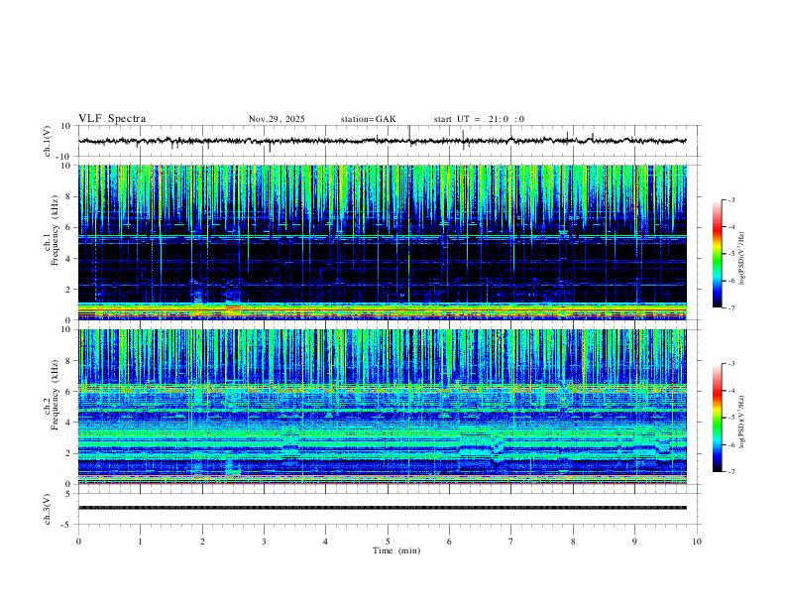785x607 pixels.
Task: Click time axis tick label "4"
Action: click(x=325, y=542)
